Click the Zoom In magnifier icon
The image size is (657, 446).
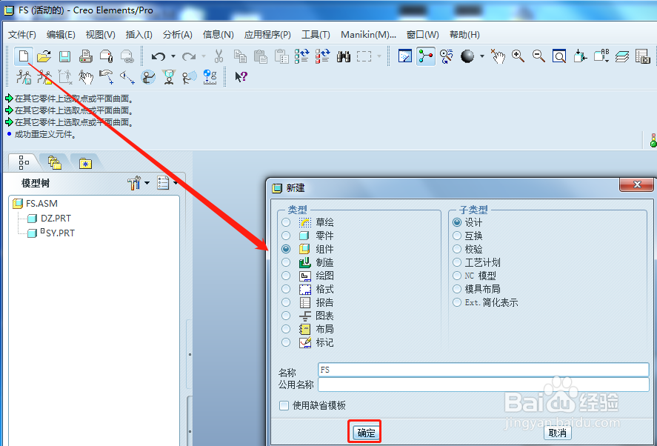click(x=518, y=56)
